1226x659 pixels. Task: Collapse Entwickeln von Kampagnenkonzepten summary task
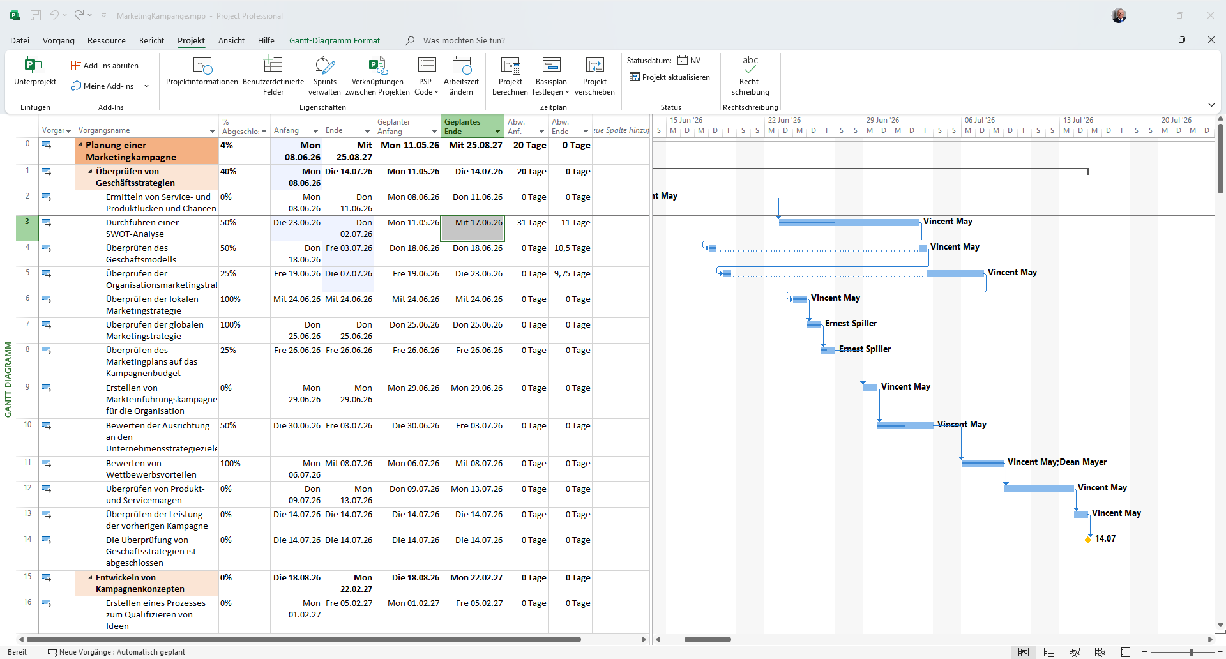(x=91, y=577)
